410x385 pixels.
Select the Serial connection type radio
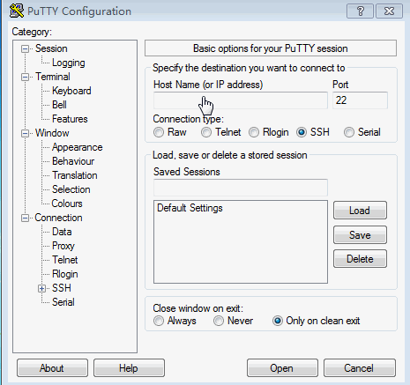pyautogui.click(x=349, y=132)
